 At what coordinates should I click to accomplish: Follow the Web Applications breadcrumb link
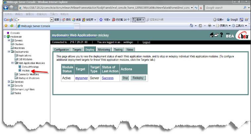point(83,35)
